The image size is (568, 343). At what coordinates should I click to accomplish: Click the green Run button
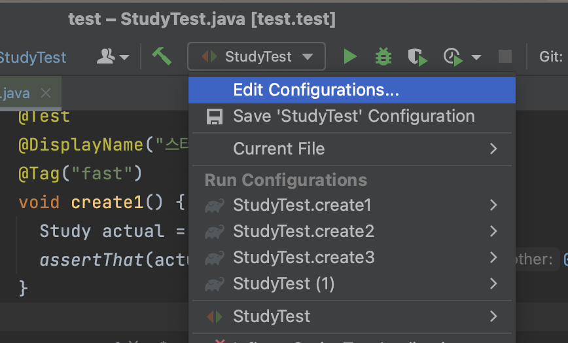coord(350,57)
